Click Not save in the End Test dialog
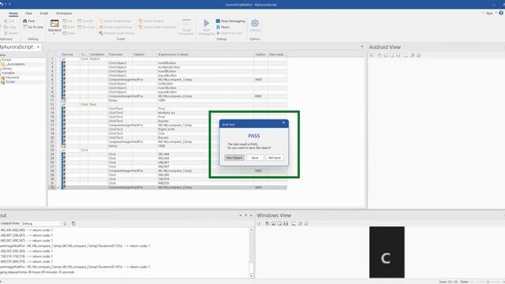Screen dimensions: 505x284 coord(275,158)
